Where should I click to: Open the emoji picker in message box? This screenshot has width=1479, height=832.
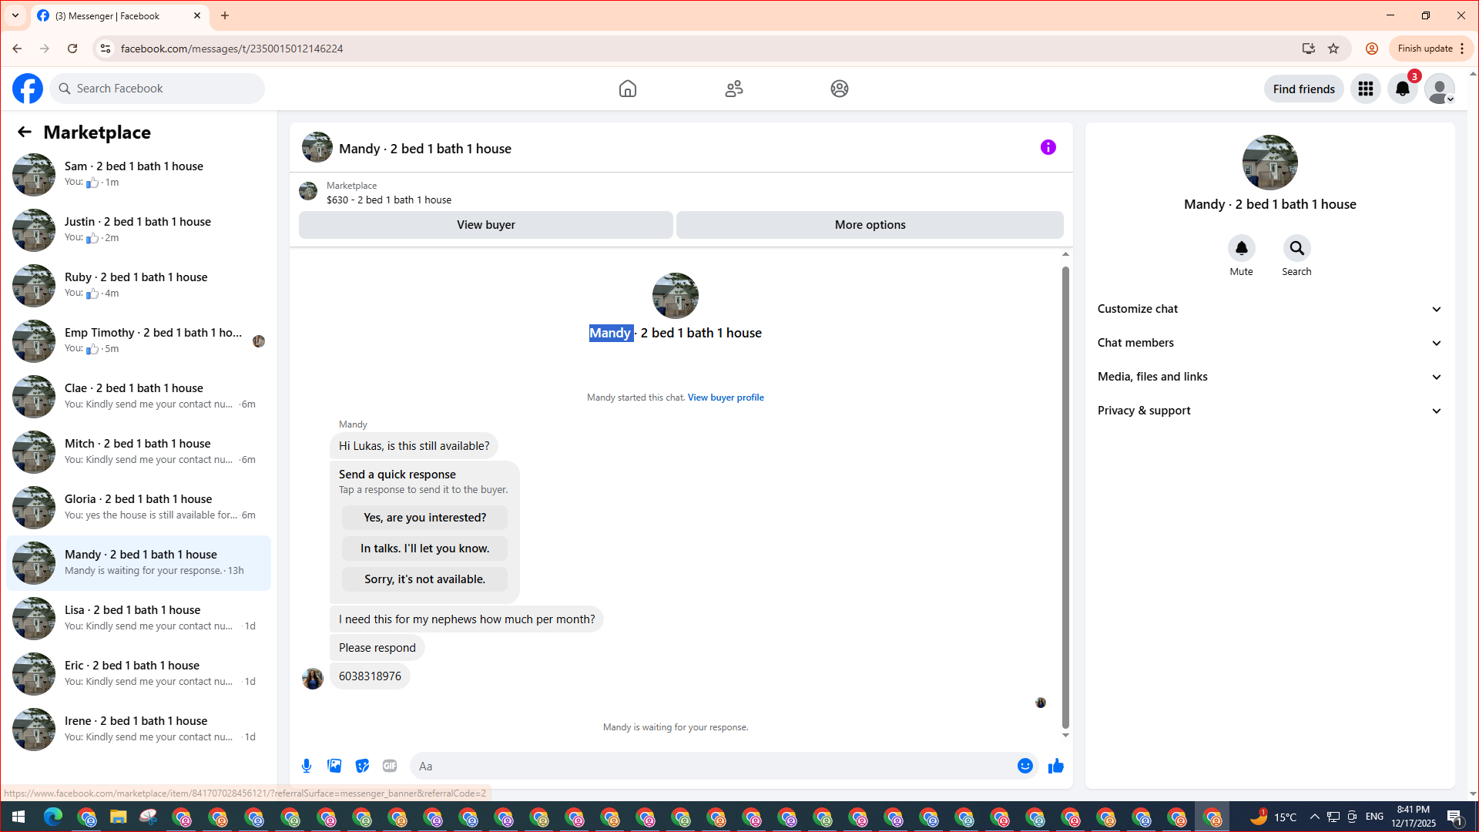(x=1025, y=766)
